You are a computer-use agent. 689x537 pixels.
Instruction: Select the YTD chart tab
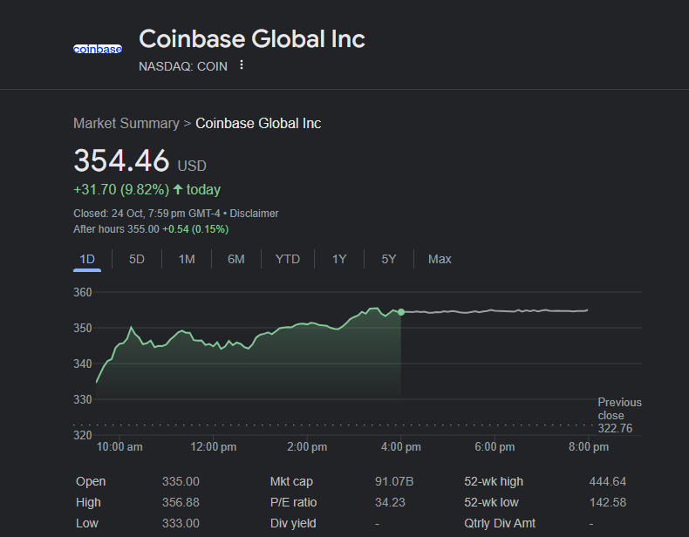point(288,259)
